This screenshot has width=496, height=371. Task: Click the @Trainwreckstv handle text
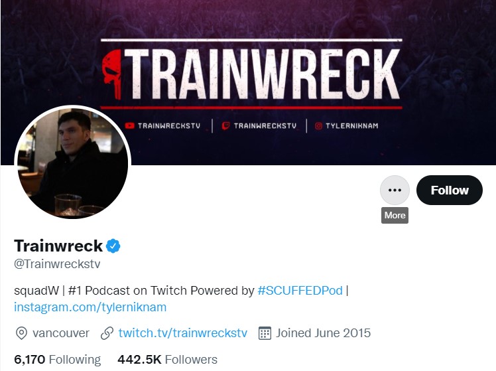(x=57, y=263)
